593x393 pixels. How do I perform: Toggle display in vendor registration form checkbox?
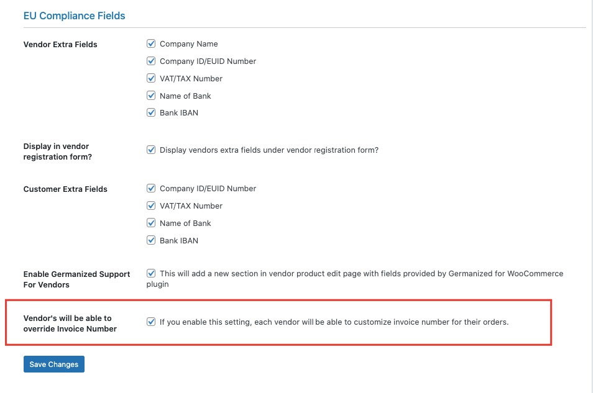coord(151,150)
